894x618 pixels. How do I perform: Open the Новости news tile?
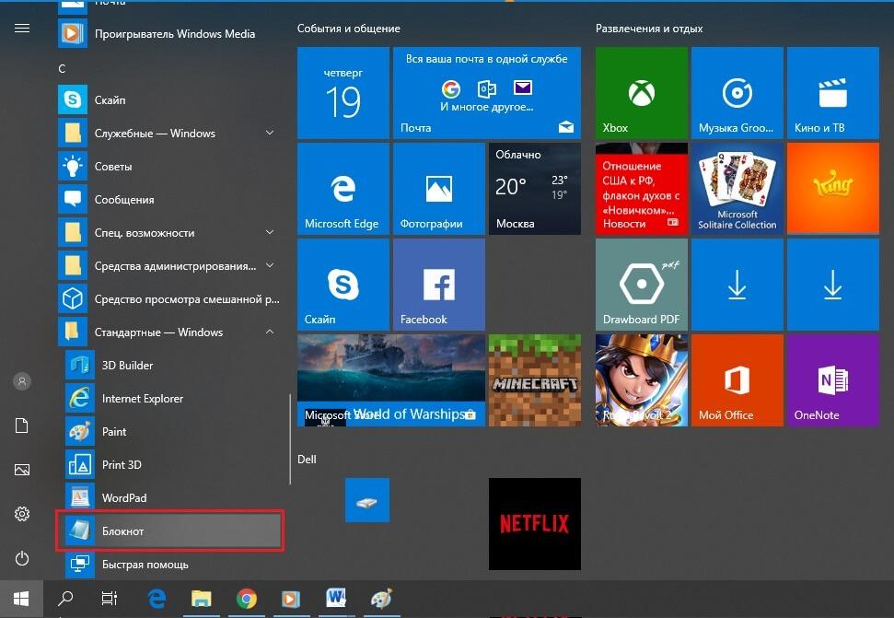[642, 189]
